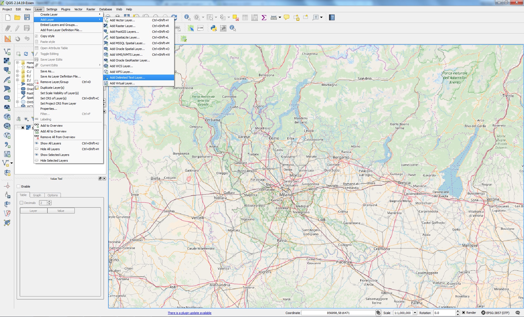Add Raster Layer from left sidebar icon
The image size is (524, 317).
(7, 61)
